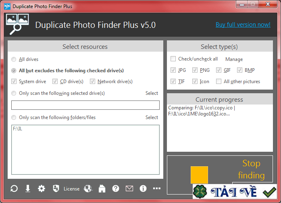Click the refresh icon in bottom toolbar
This screenshot has width=281, height=203.
(14, 188)
